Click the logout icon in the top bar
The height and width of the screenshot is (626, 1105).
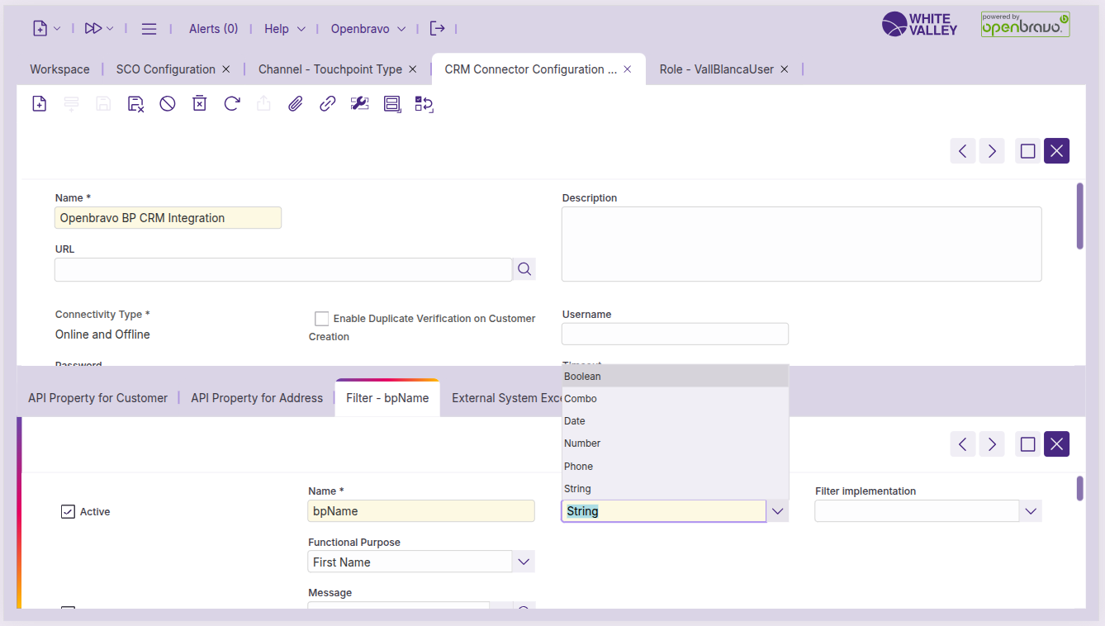click(x=438, y=28)
